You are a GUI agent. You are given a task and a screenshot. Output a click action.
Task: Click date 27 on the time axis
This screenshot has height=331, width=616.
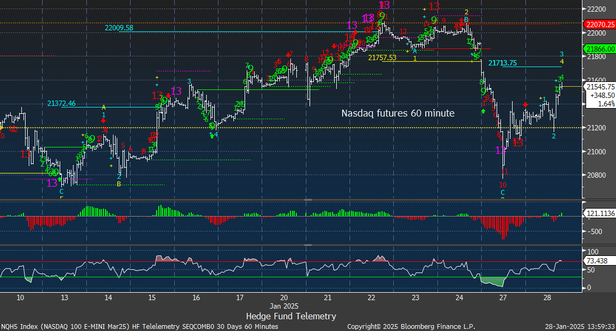point(503,297)
